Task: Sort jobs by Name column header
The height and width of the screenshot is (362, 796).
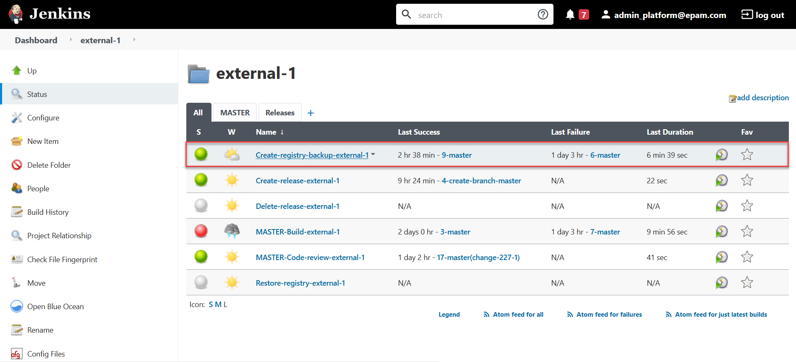Action: 270,132
